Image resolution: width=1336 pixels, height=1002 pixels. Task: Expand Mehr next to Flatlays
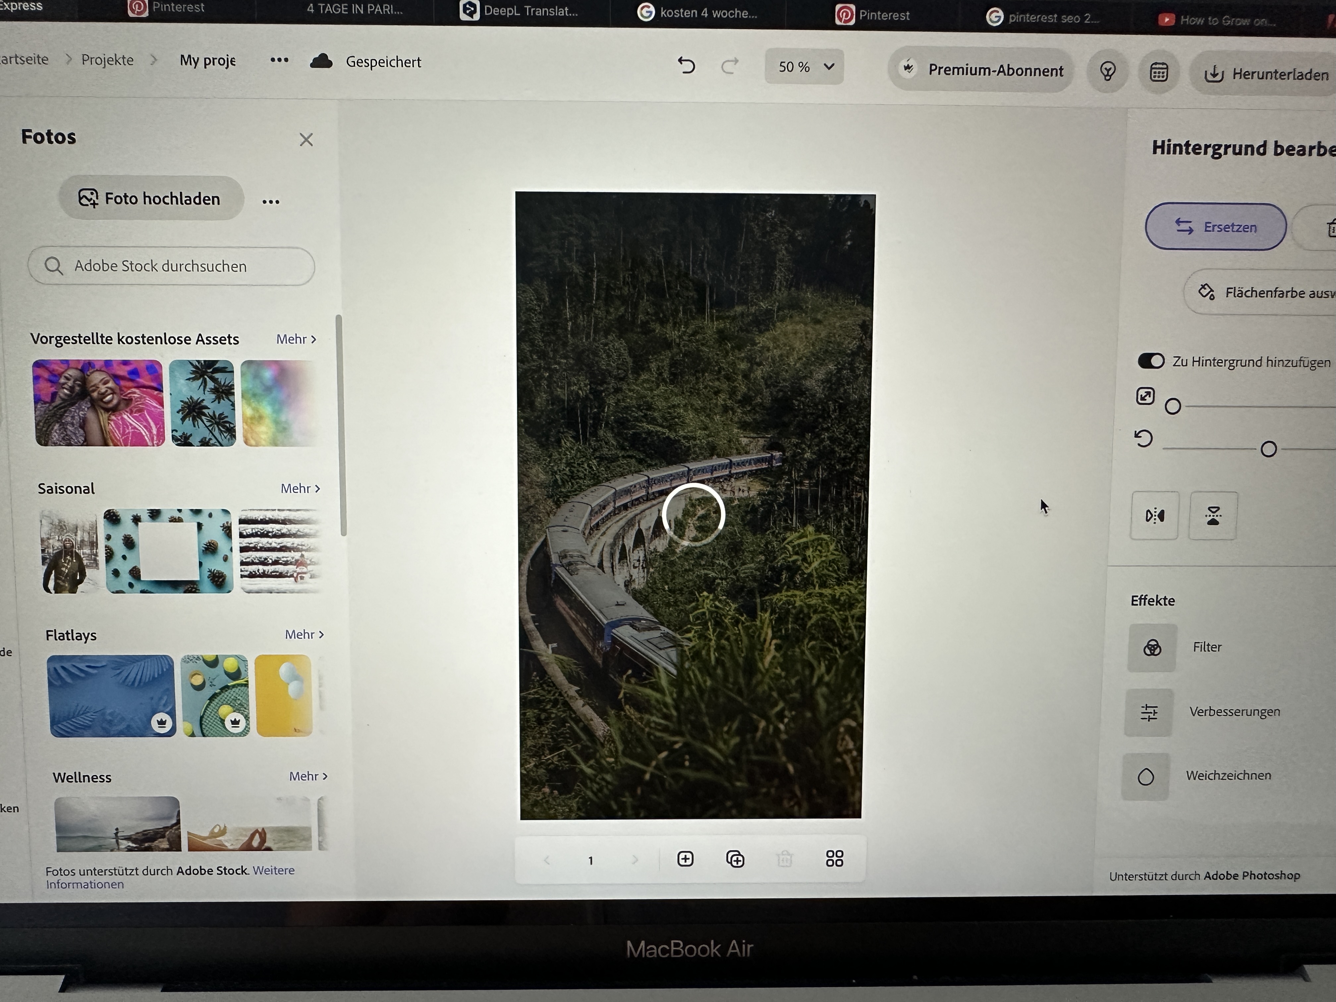click(x=305, y=634)
